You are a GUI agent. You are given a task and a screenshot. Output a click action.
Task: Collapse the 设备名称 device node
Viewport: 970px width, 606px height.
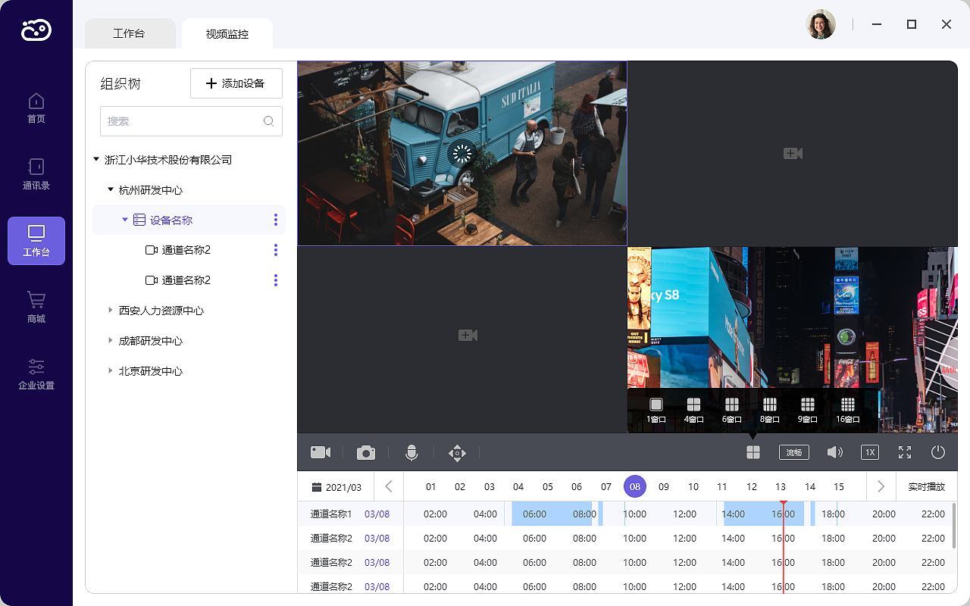point(125,220)
